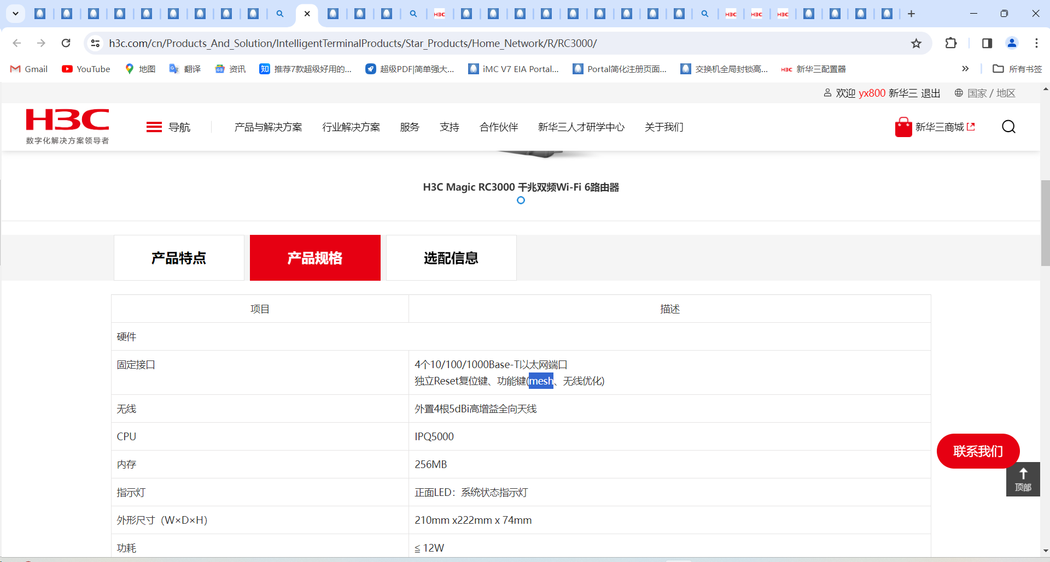1050x562 pixels.
Task: Visit the 新华三商城 store link
Action: coord(935,127)
